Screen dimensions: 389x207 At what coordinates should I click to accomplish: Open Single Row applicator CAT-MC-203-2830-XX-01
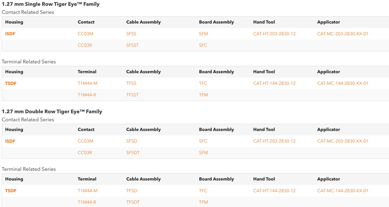[x=343, y=34]
